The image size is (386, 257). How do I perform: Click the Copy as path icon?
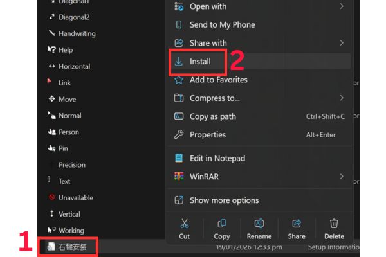tap(179, 116)
